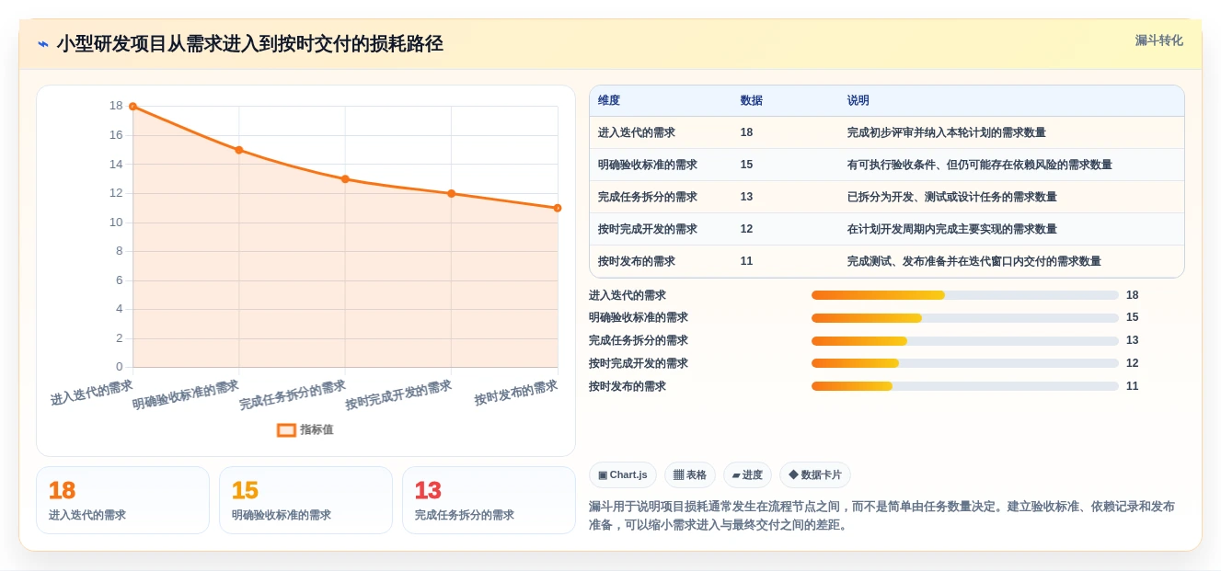Click the progress bar for 明确验收标准的需求
The width and height of the screenshot is (1221, 571).
[965, 318]
